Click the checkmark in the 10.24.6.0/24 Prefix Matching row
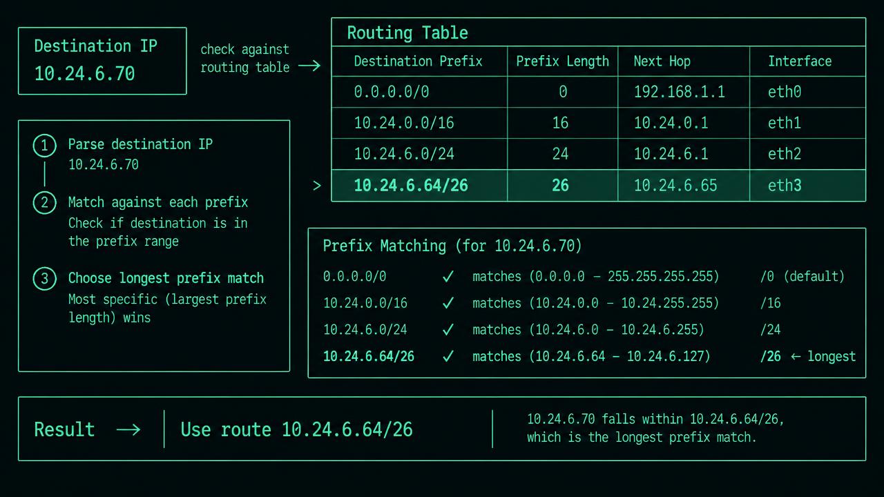The height and width of the screenshot is (497, 884). (x=448, y=330)
